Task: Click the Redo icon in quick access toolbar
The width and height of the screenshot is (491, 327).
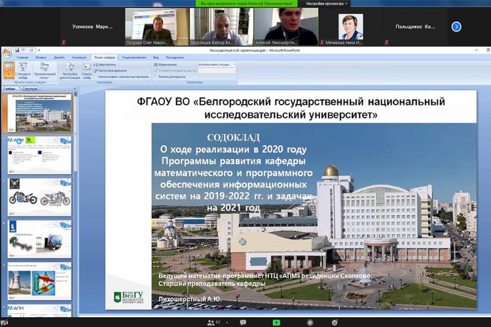Action: 31,50
